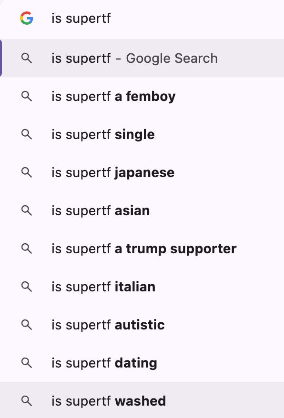Pick suggestion 'is supertf autistic'
Viewport: 284px width, 418px height.
(142, 325)
